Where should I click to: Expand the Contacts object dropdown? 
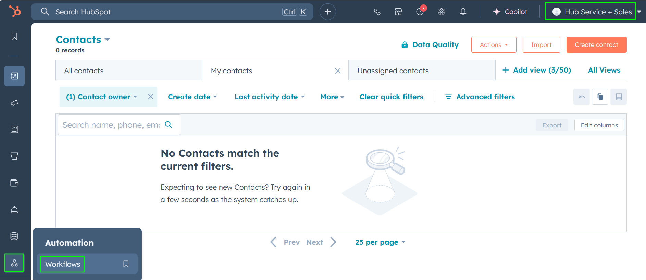click(x=107, y=39)
